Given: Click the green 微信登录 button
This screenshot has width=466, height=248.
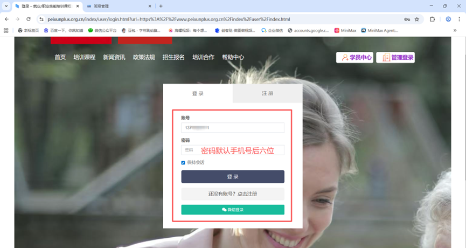Looking at the screenshot, I should 233,210.
